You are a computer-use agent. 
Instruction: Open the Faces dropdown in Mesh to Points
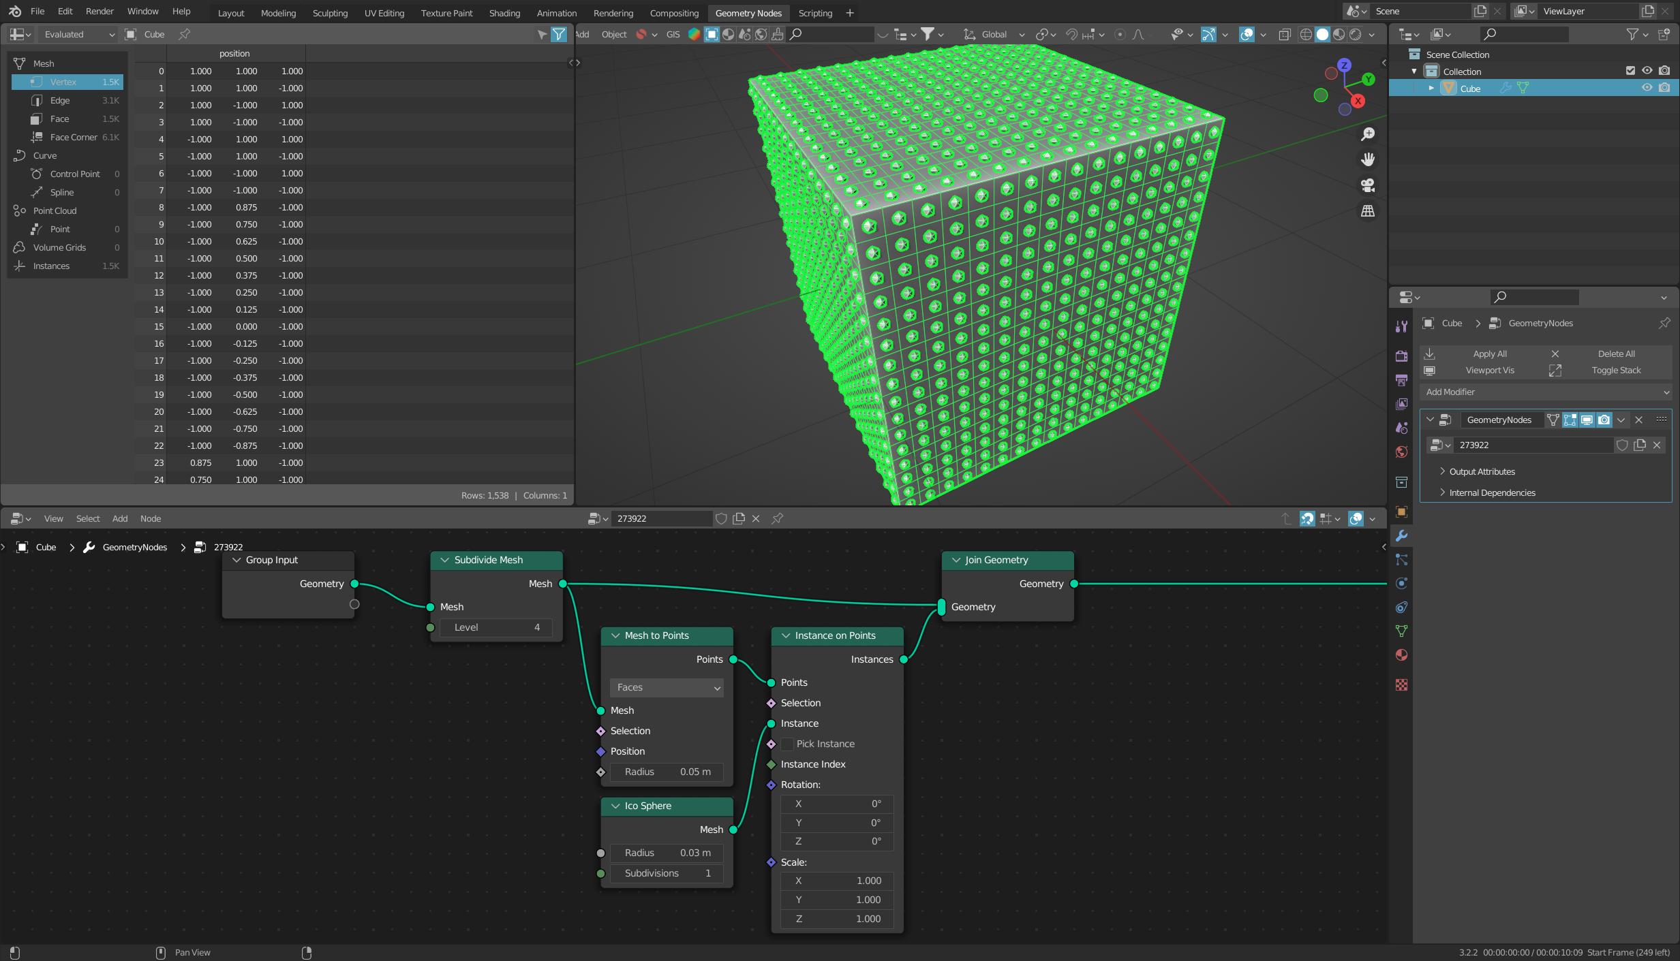pos(666,687)
